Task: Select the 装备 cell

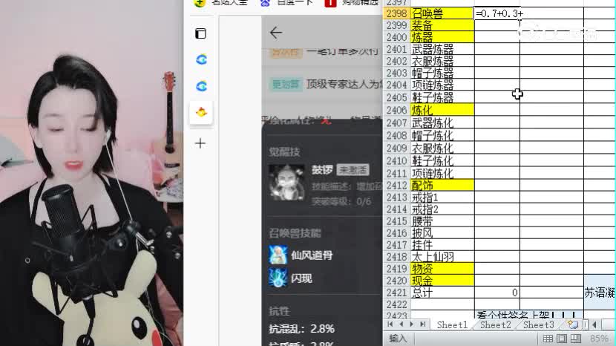Action: (x=442, y=25)
